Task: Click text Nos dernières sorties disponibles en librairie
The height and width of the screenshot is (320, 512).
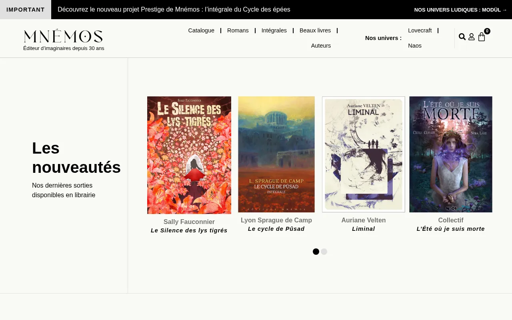Action: point(64,190)
